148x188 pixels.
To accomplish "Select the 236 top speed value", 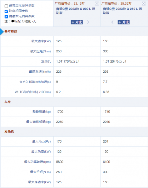I will pos(106,72).
